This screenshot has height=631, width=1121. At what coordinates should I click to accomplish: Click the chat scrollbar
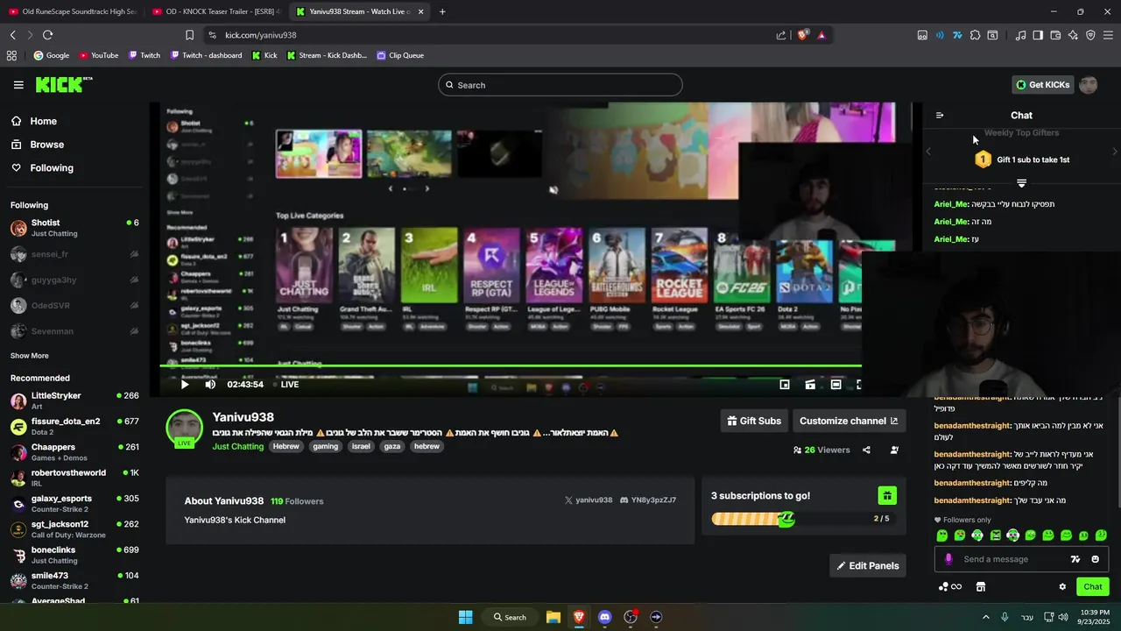click(1117, 451)
